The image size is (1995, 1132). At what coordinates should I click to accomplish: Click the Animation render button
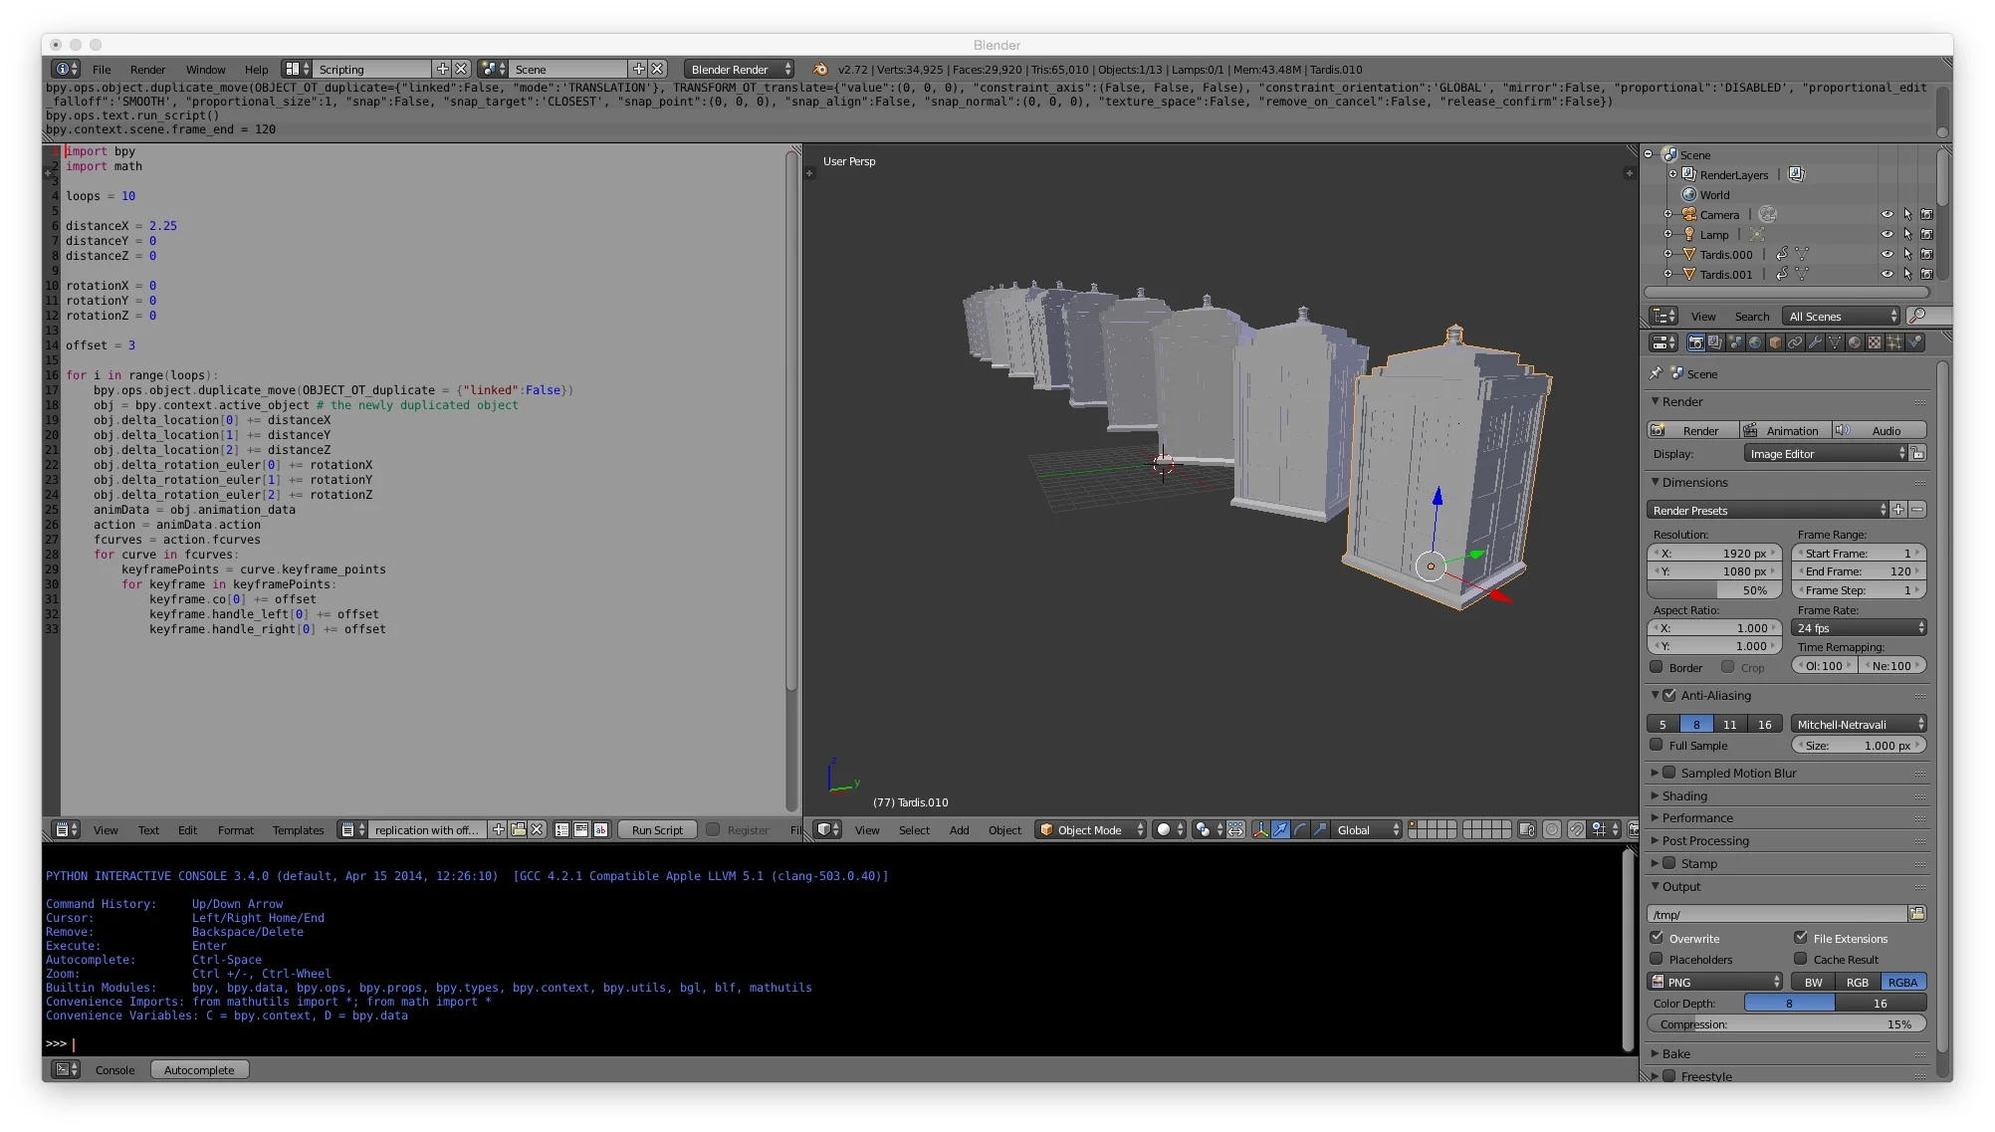pyautogui.click(x=1785, y=429)
